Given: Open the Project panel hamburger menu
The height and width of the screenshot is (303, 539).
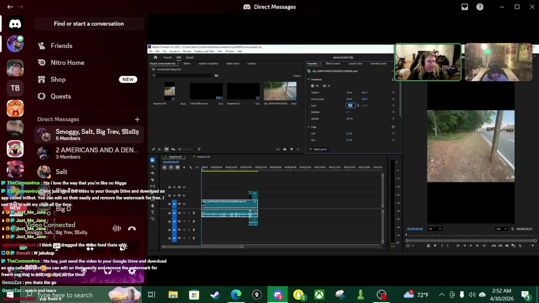Looking at the screenshot, I should coord(178,64).
